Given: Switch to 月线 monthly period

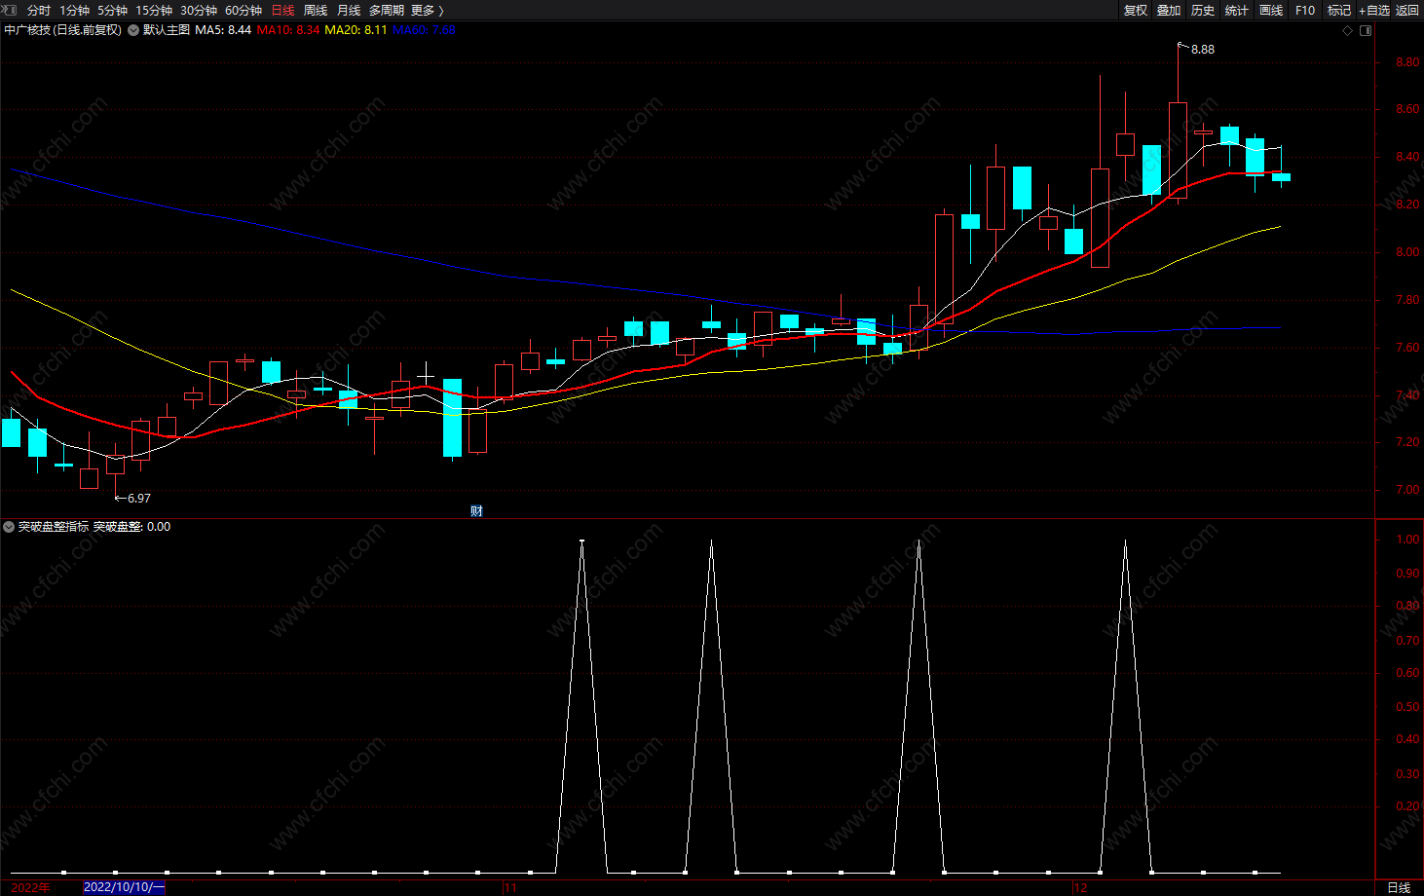Looking at the screenshot, I should pos(349,10).
